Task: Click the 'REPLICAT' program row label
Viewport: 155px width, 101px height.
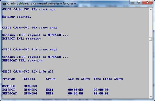Action: click(10, 93)
